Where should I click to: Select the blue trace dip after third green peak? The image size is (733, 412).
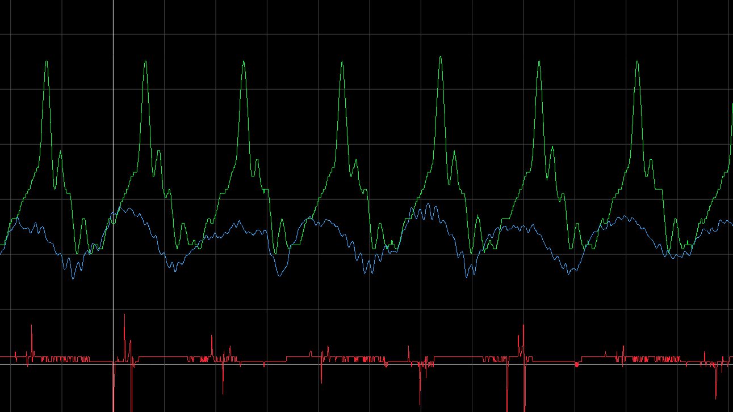pos(279,275)
